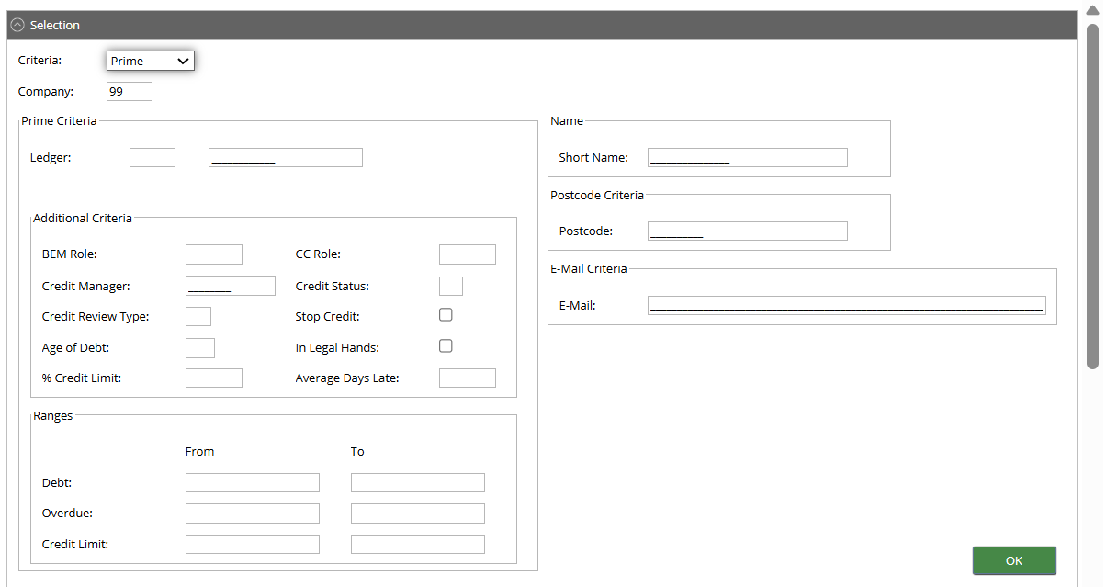Click the From column heading in Ranges

[x=199, y=451]
